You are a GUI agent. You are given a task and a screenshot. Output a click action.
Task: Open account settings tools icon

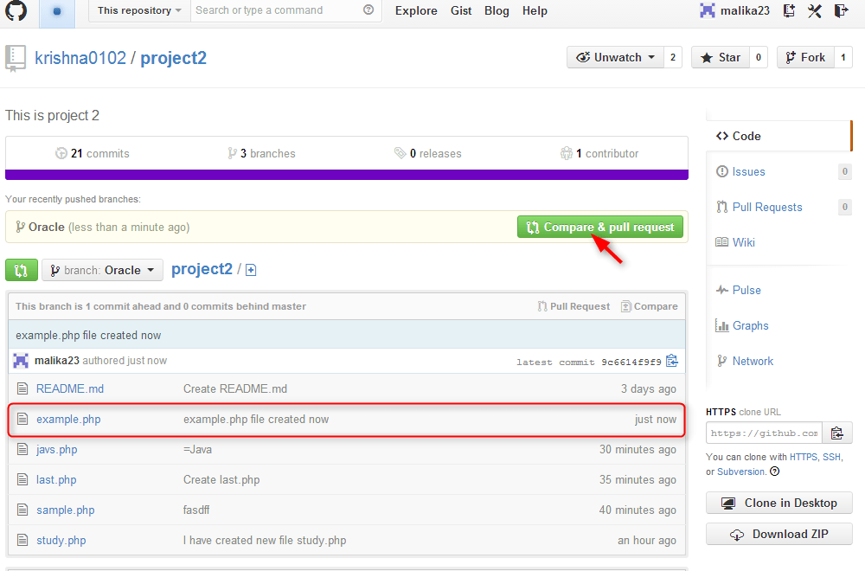pos(814,10)
